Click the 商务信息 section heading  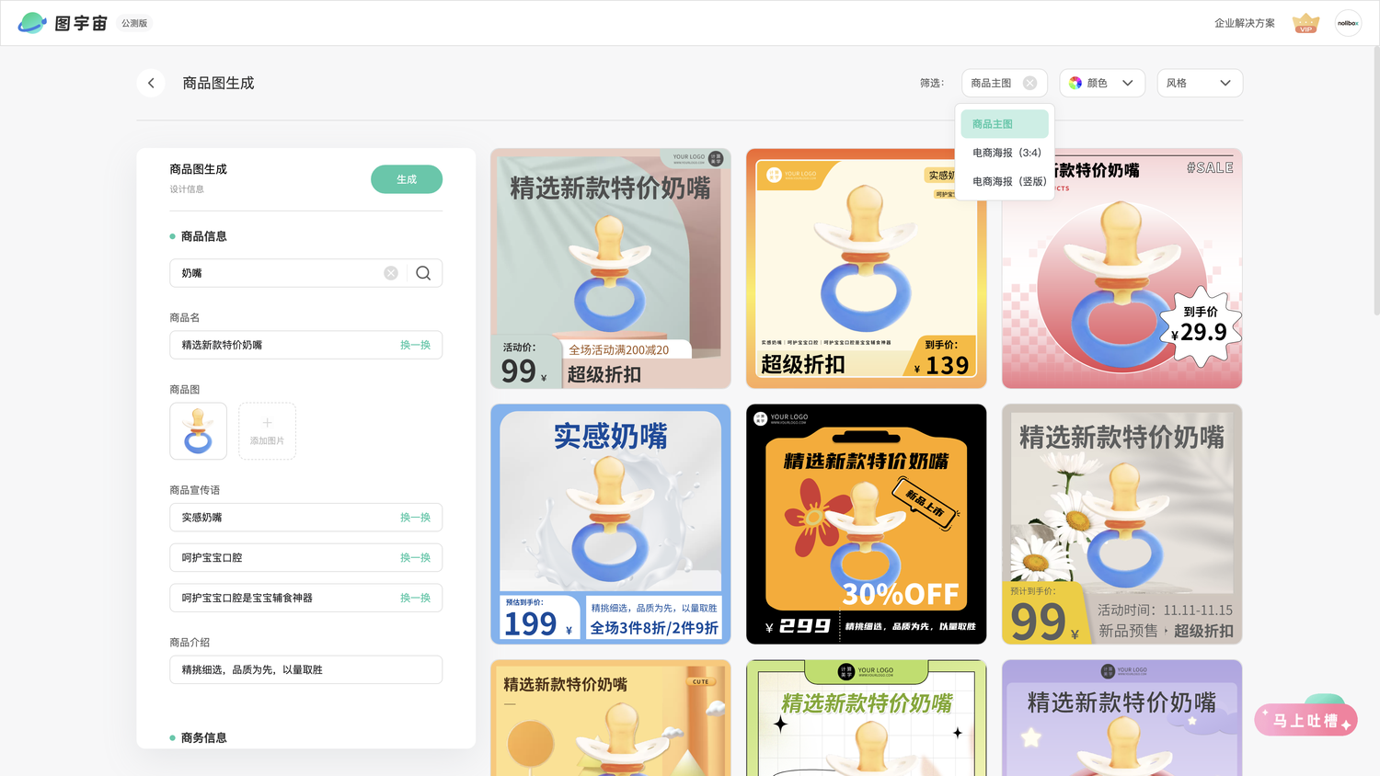pos(203,737)
